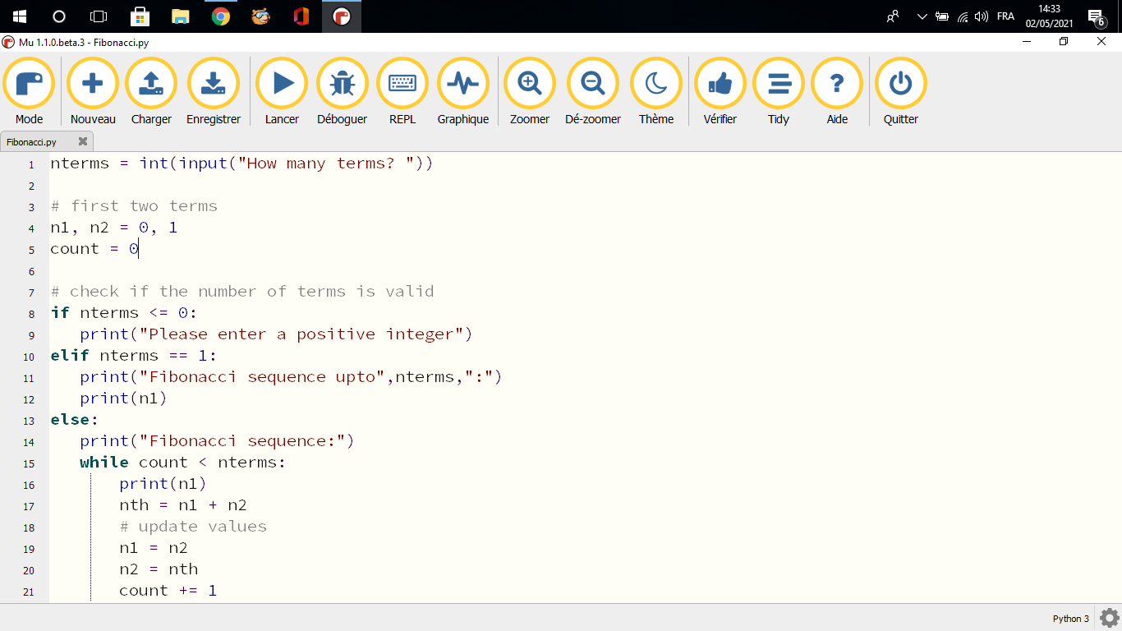Run the script with Lancer
Viewport: 1122px width, 631px height.
pyautogui.click(x=282, y=85)
